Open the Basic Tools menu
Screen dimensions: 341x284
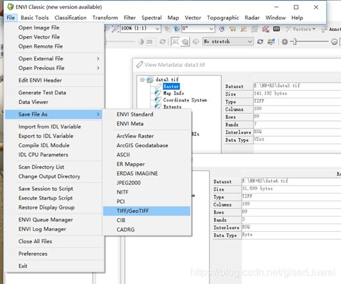(x=35, y=17)
